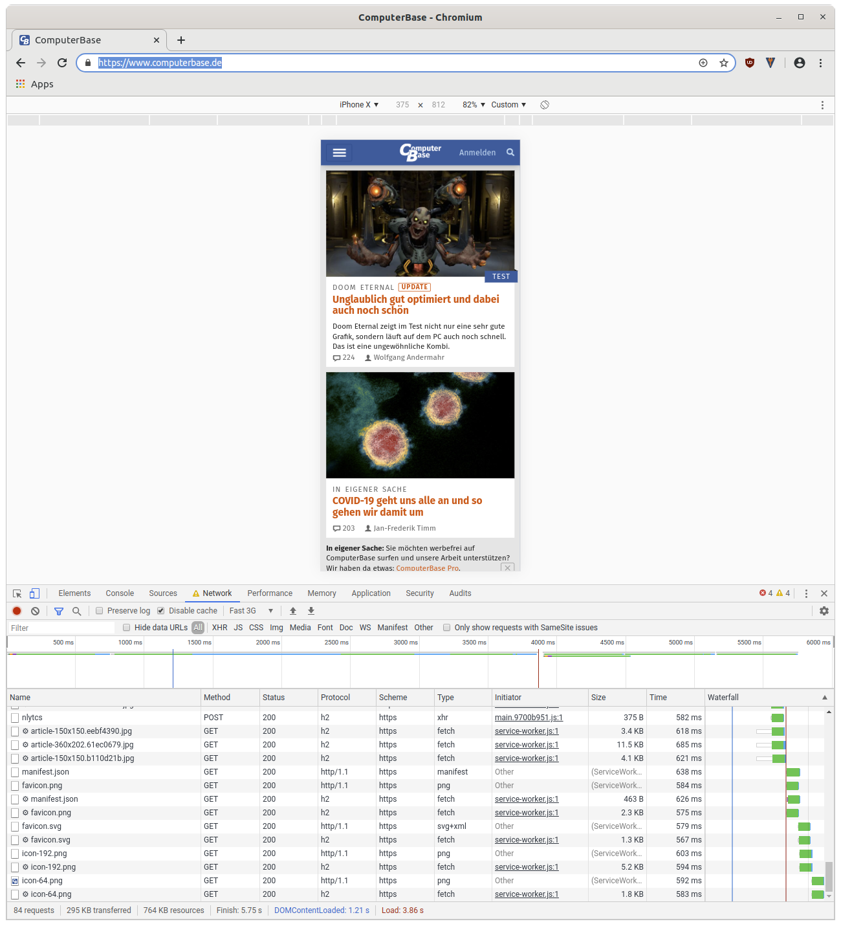Toggle the network filter funnel icon

pyautogui.click(x=59, y=611)
